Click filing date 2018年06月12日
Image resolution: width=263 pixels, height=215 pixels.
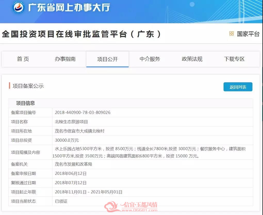pyautogui.click(x=71, y=174)
